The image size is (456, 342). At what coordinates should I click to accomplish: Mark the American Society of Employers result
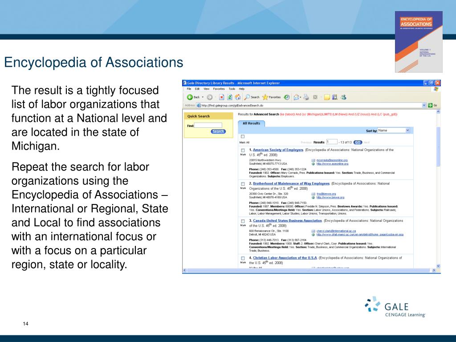(x=243, y=151)
